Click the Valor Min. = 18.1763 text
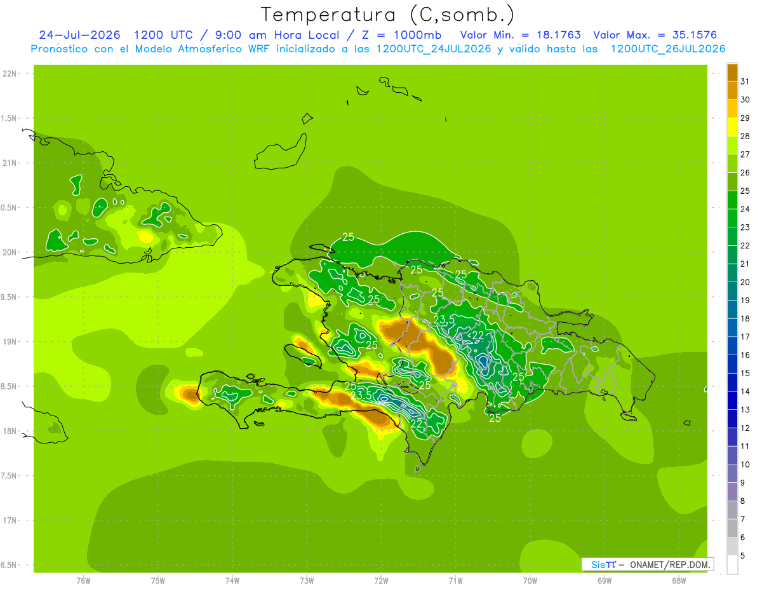The height and width of the screenshot is (589, 762). (520, 35)
